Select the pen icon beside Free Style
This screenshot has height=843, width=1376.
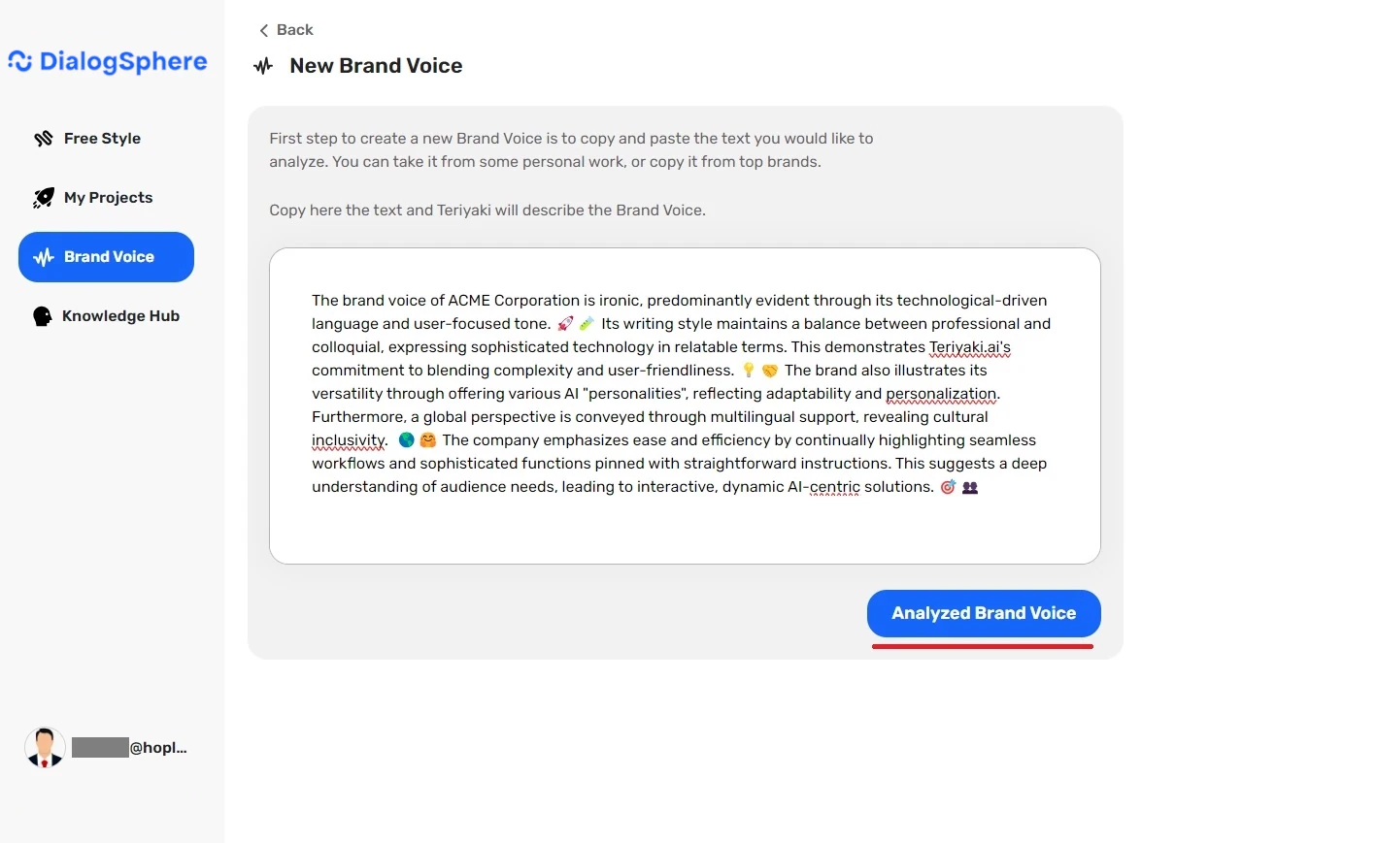click(x=45, y=138)
